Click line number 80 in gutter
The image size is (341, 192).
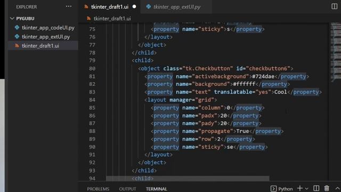(x=92, y=69)
